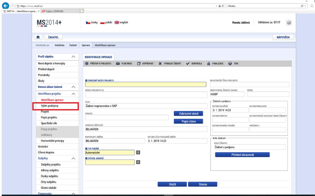Viewport: 315px width, 196px height.
Task: Select Výběr podvýzvy in sidebar
Action: (x=50, y=106)
